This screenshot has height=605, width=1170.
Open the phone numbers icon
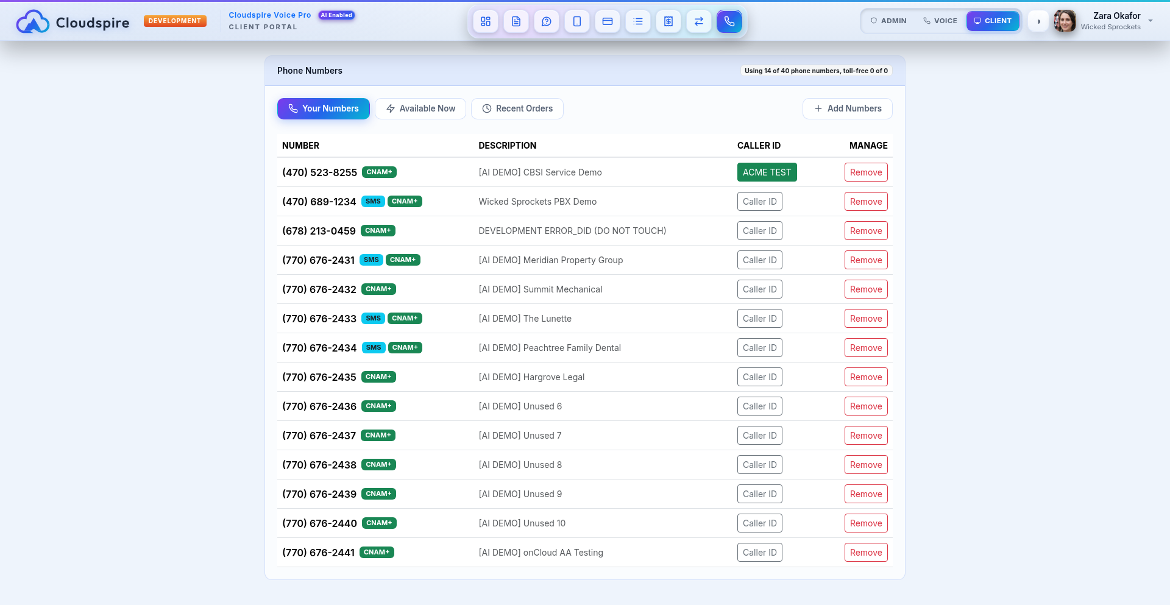729,21
